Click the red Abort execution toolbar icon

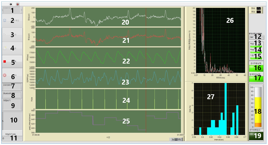18,4
